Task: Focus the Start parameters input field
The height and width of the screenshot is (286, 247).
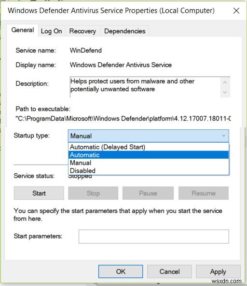Action: pyautogui.click(x=154, y=236)
